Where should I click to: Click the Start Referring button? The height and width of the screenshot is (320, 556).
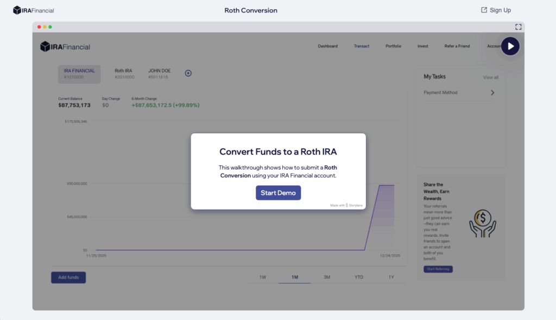coord(438,269)
